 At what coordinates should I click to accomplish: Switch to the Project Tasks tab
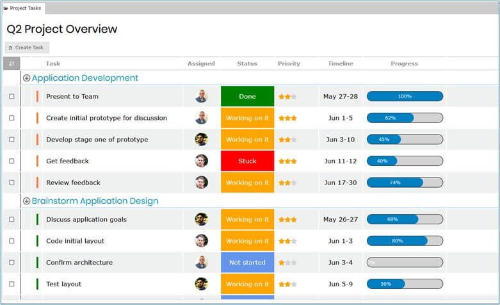(23, 8)
